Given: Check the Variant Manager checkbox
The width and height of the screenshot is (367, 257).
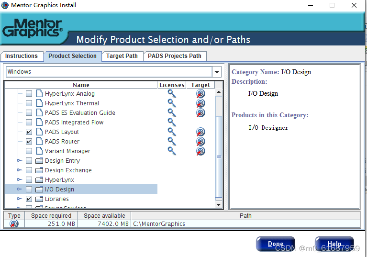Looking at the screenshot, I should (29, 151).
